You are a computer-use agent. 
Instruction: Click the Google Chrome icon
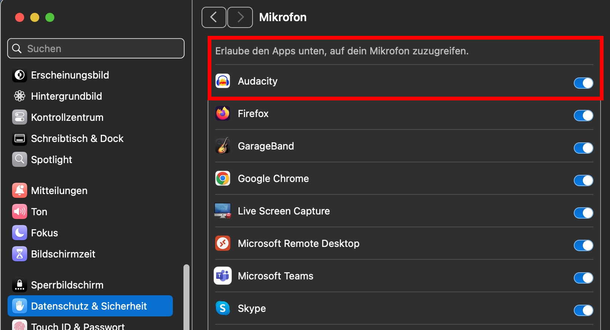coord(223,179)
